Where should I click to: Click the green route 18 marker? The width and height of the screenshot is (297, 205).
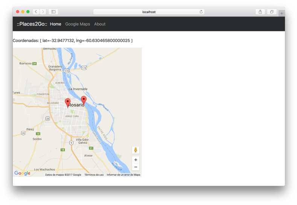[63, 150]
